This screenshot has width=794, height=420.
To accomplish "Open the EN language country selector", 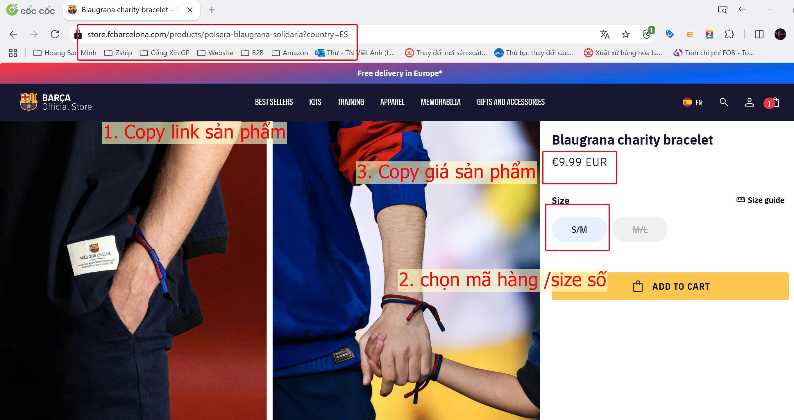I will (x=692, y=102).
